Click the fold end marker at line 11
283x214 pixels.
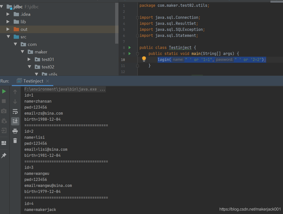[137, 66]
